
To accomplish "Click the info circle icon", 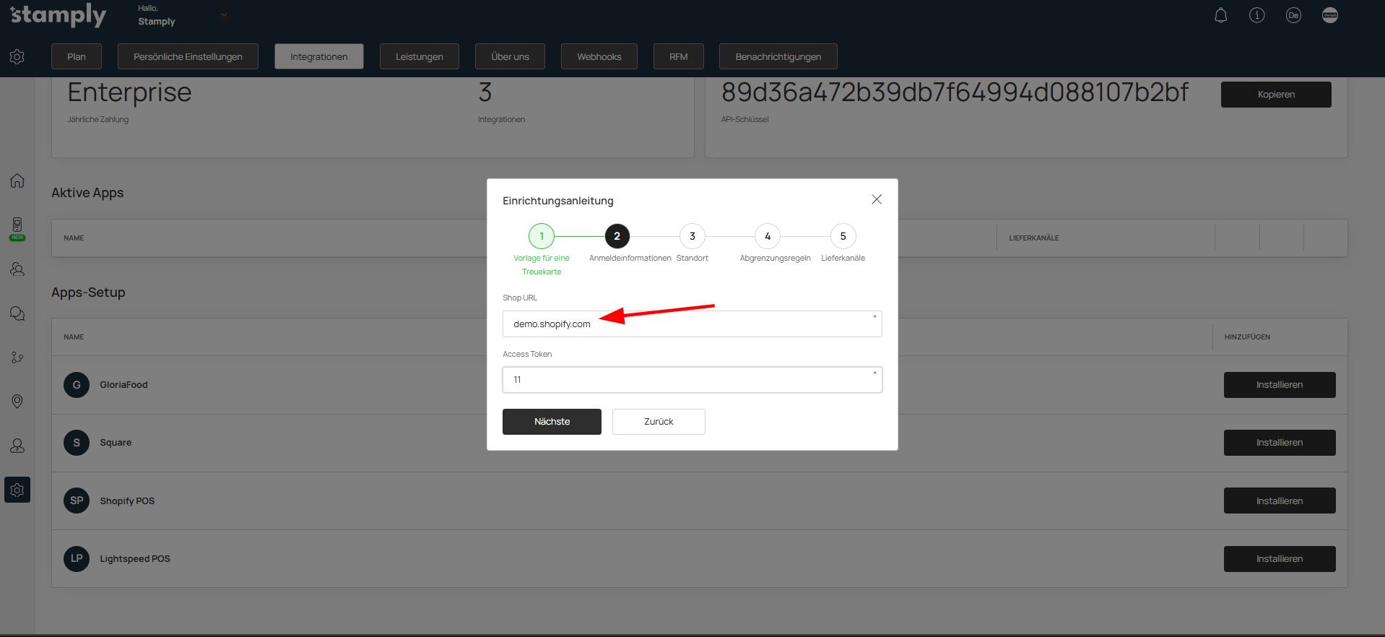I will (1256, 15).
